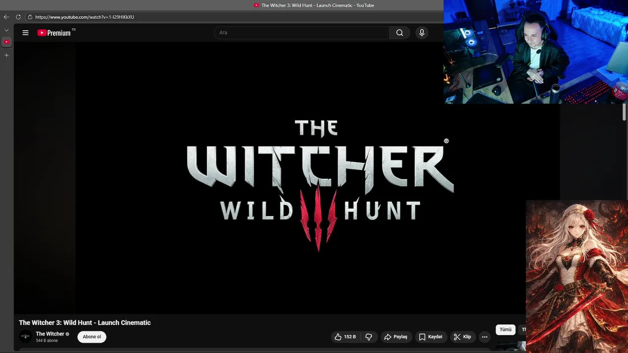This screenshot has height=353, width=628.
Task: Select the YouTube tab icon in sidebar
Action: click(6, 42)
